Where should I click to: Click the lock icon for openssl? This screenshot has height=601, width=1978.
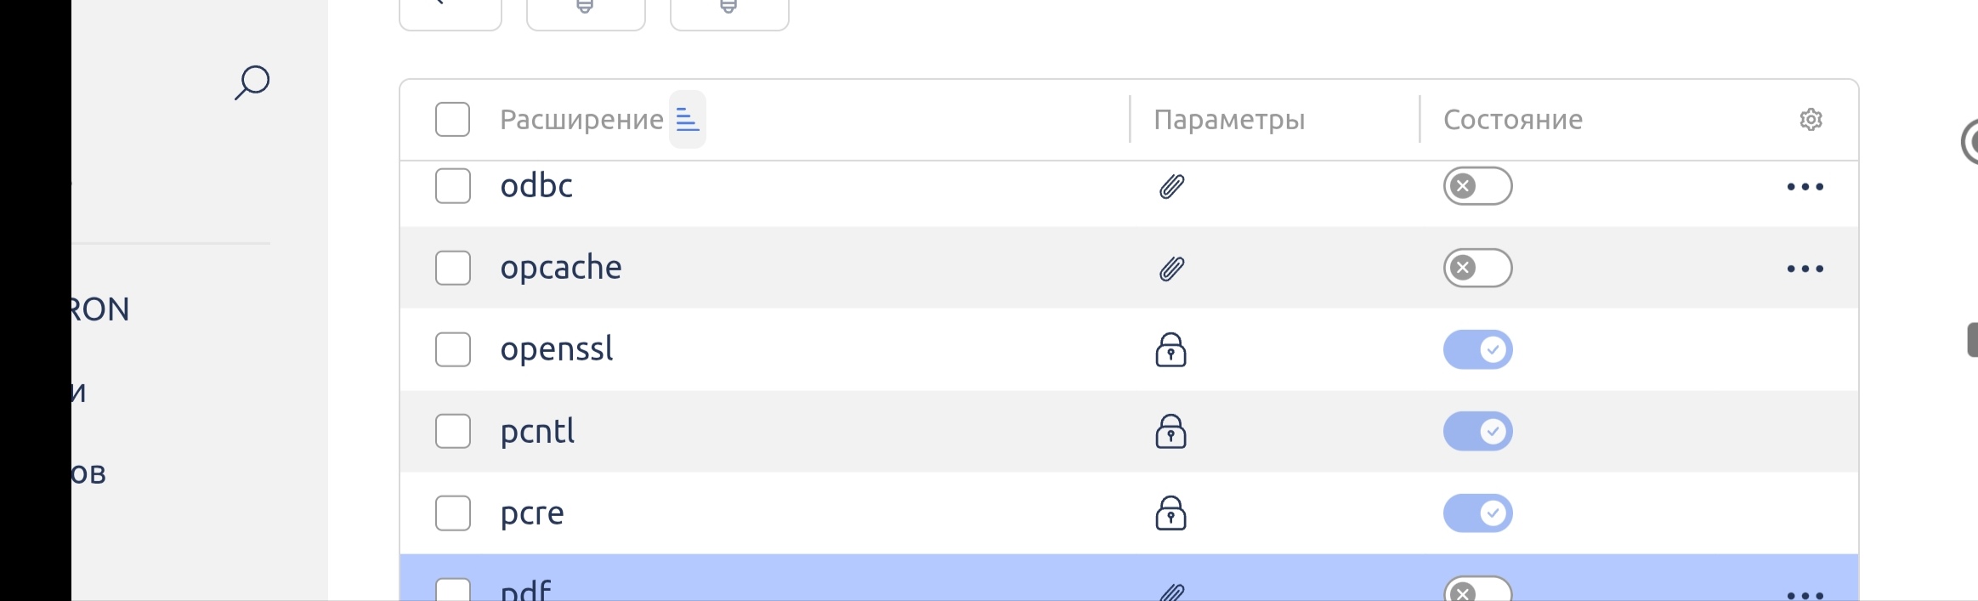tap(1170, 349)
